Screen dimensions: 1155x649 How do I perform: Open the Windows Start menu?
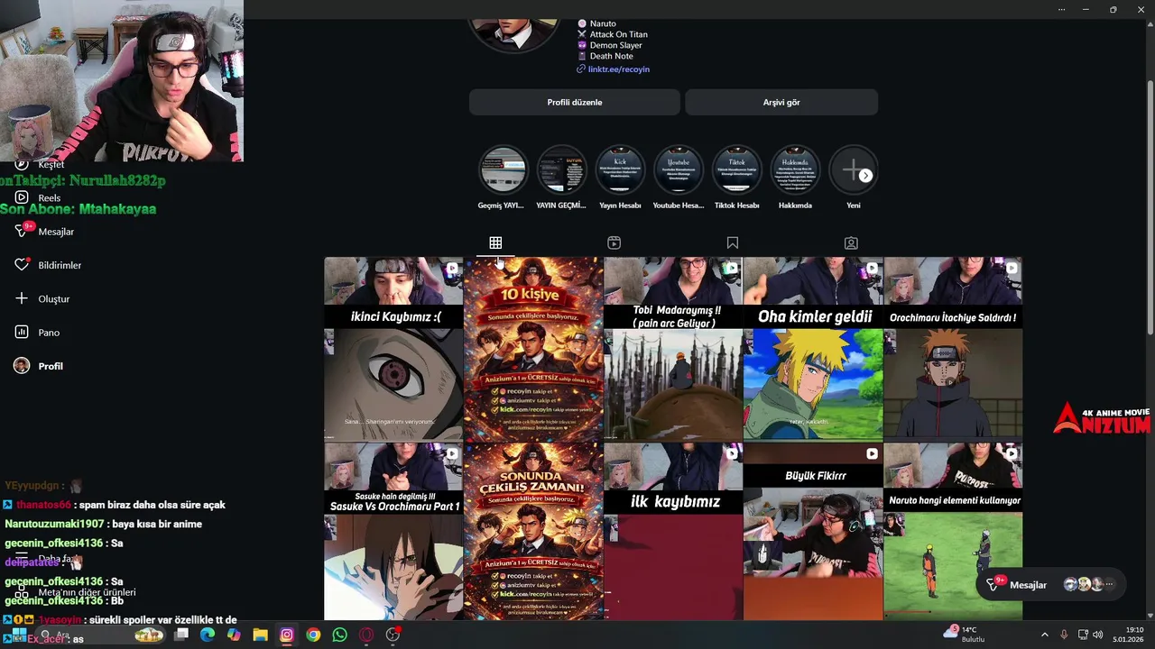coord(19,635)
